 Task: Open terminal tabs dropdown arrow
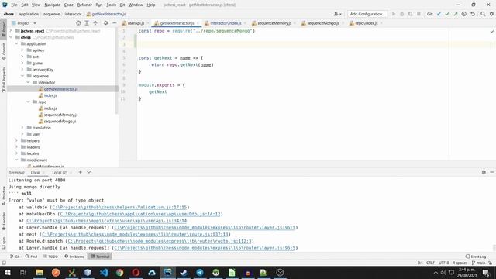(x=89, y=172)
